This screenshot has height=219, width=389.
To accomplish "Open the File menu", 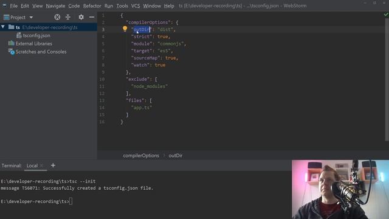I will pos(13,5).
